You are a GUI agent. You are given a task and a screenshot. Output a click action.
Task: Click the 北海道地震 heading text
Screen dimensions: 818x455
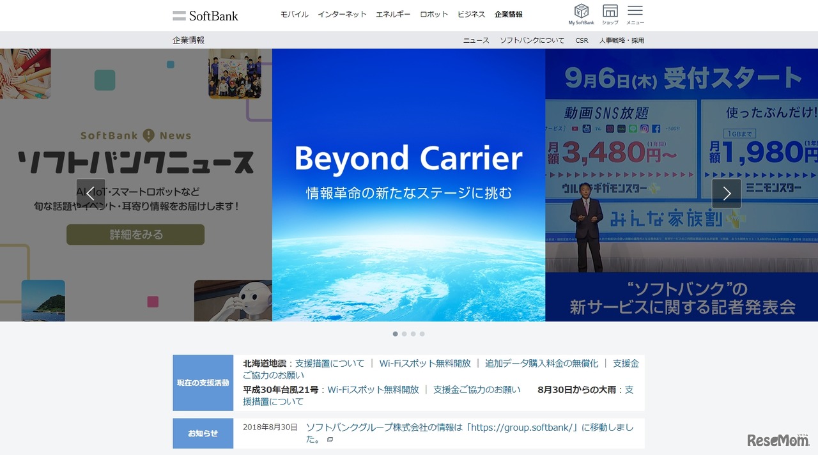click(265, 363)
